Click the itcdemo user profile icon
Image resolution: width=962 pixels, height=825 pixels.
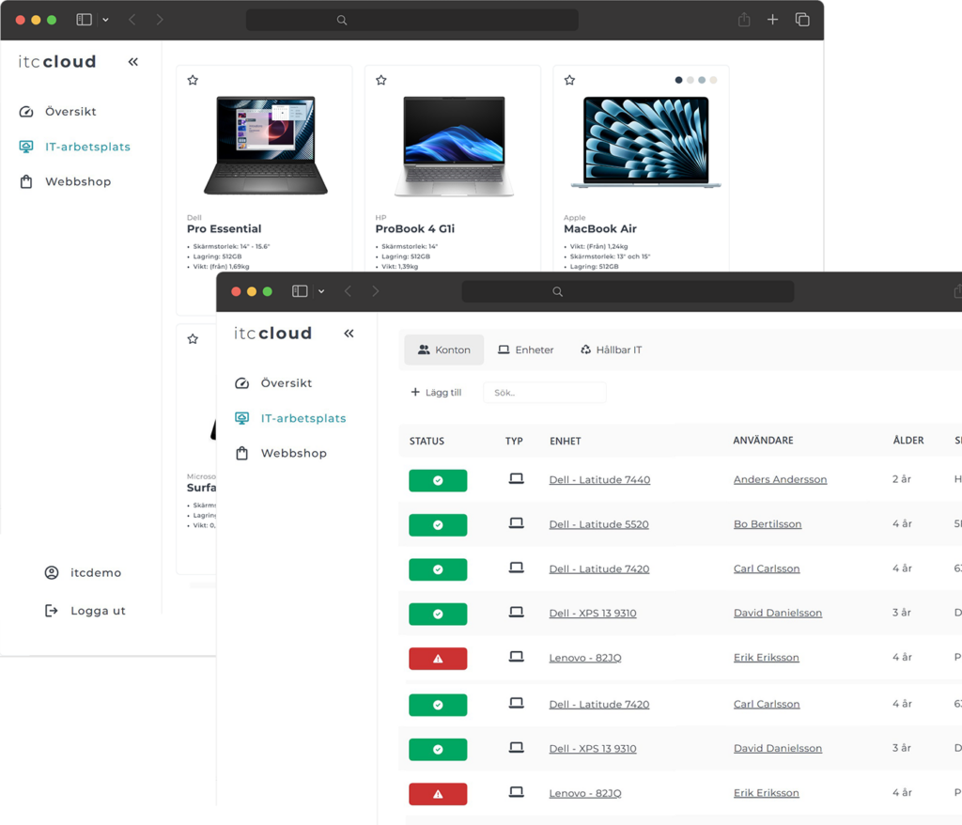coord(52,572)
